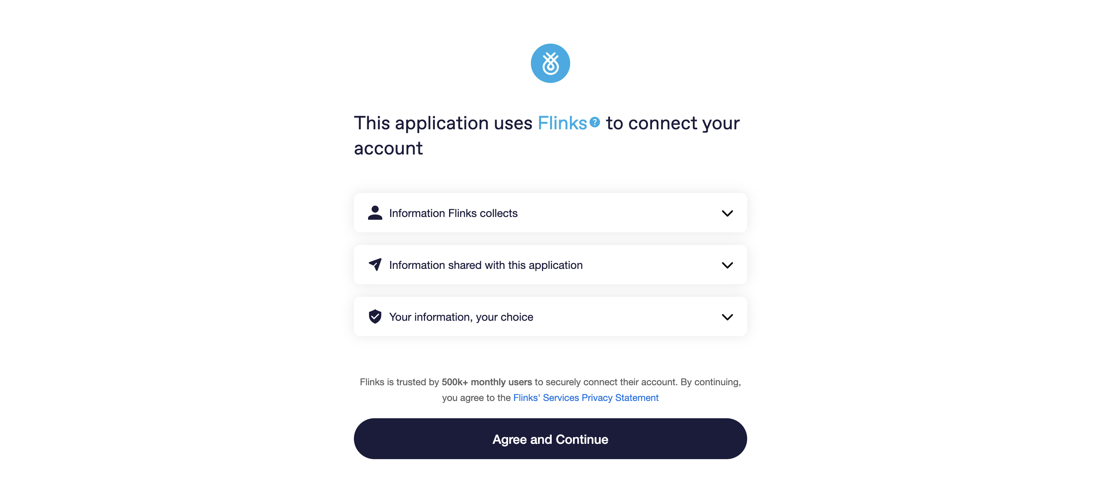
Task: Open the chevron on the last accordion card
Action: [x=727, y=317]
